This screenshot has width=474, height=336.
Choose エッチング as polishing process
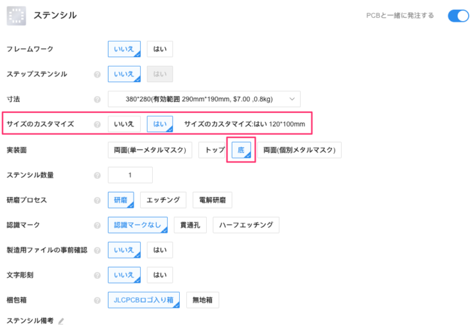[x=163, y=200]
